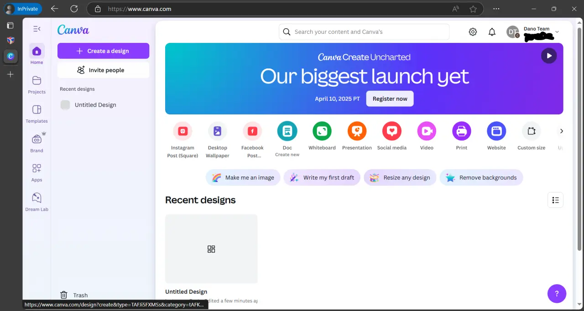584x311 pixels.
Task: Choose a Custom size design
Action: pyautogui.click(x=532, y=136)
